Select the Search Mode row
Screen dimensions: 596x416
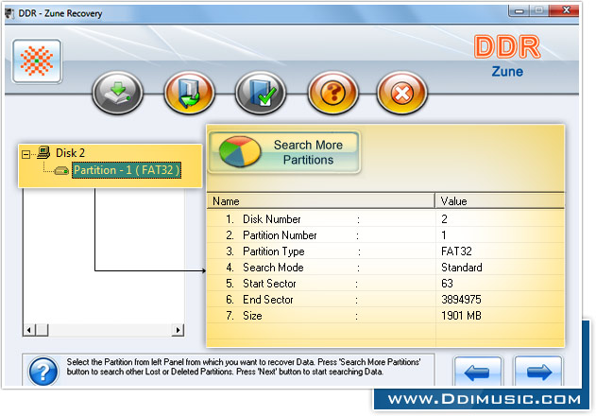point(385,268)
